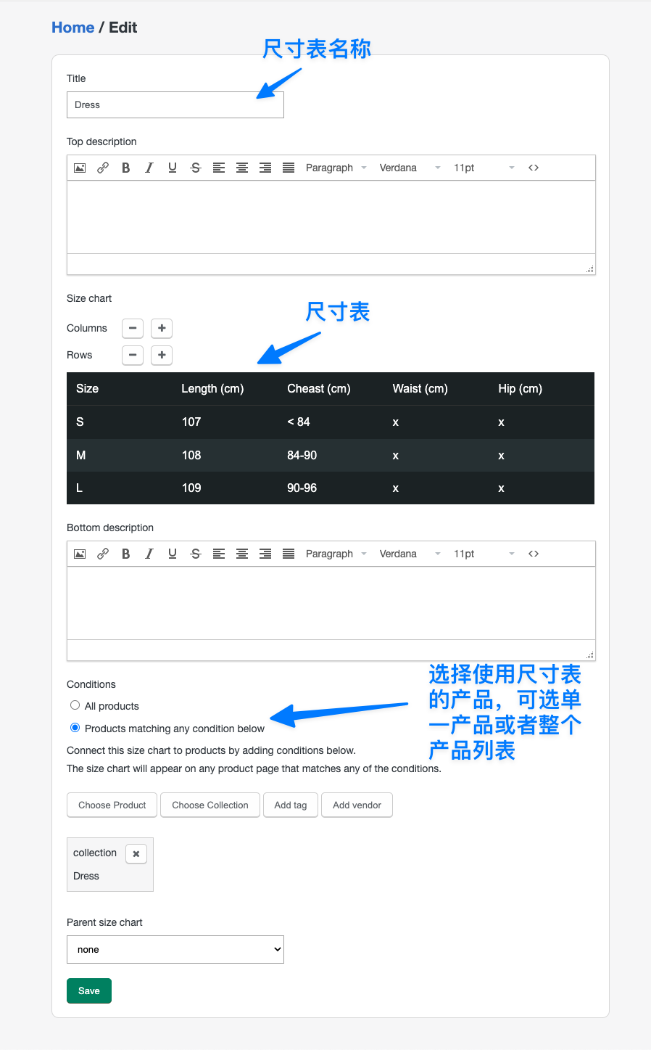651x1050 pixels.
Task: Click the link icon in Top description toolbar
Action: pyautogui.click(x=103, y=168)
